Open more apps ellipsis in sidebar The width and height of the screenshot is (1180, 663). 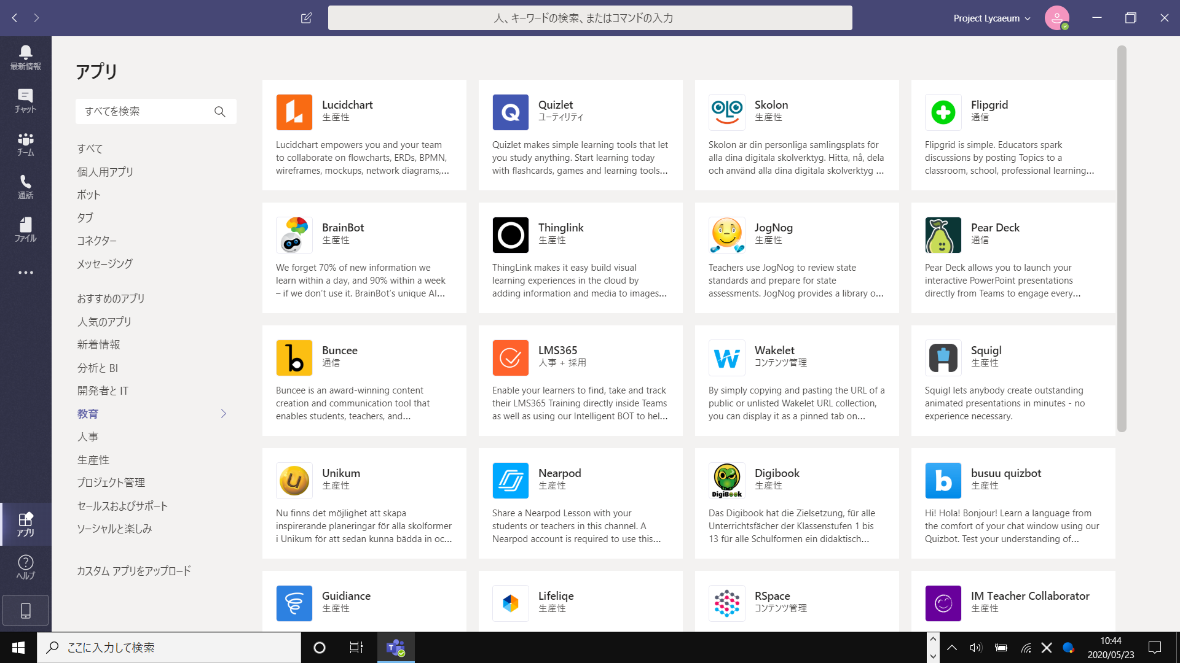(25, 273)
